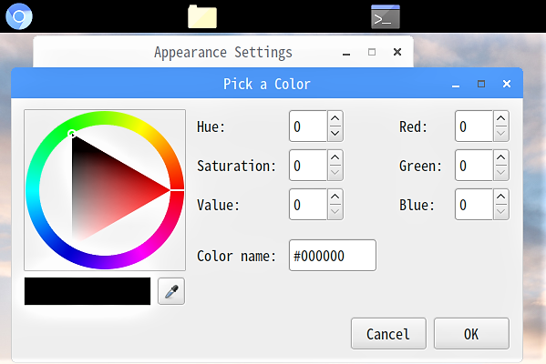Focus the Hue number field

point(308,126)
